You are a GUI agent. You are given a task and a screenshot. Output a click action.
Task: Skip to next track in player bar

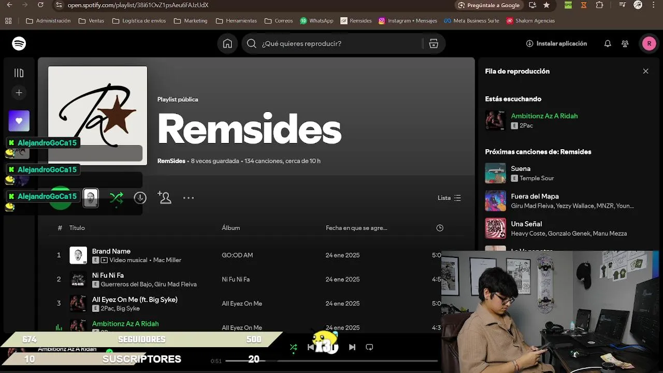[352, 347]
